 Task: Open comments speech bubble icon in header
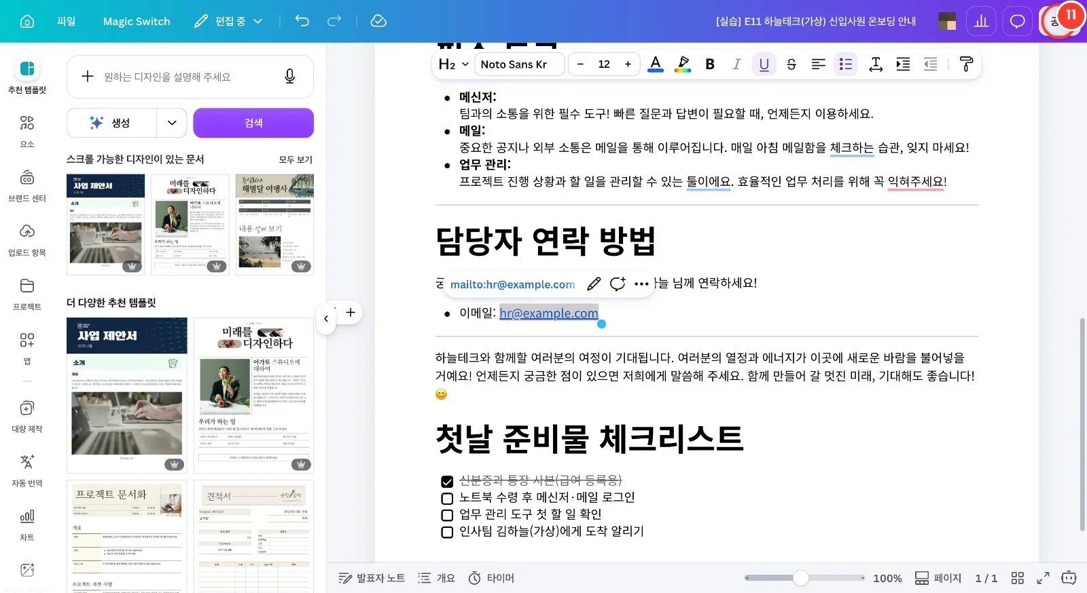coord(1017,22)
